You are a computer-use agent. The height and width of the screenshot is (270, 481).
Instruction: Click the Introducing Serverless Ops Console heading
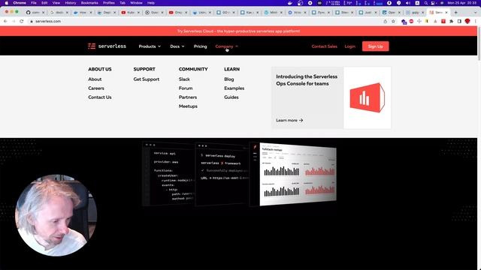pyautogui.click(x=307, y=80)
